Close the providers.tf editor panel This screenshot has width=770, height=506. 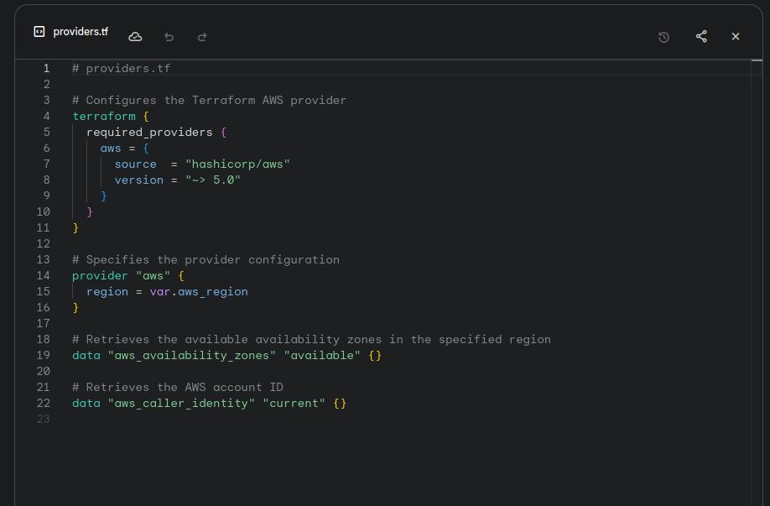(735, 36)
